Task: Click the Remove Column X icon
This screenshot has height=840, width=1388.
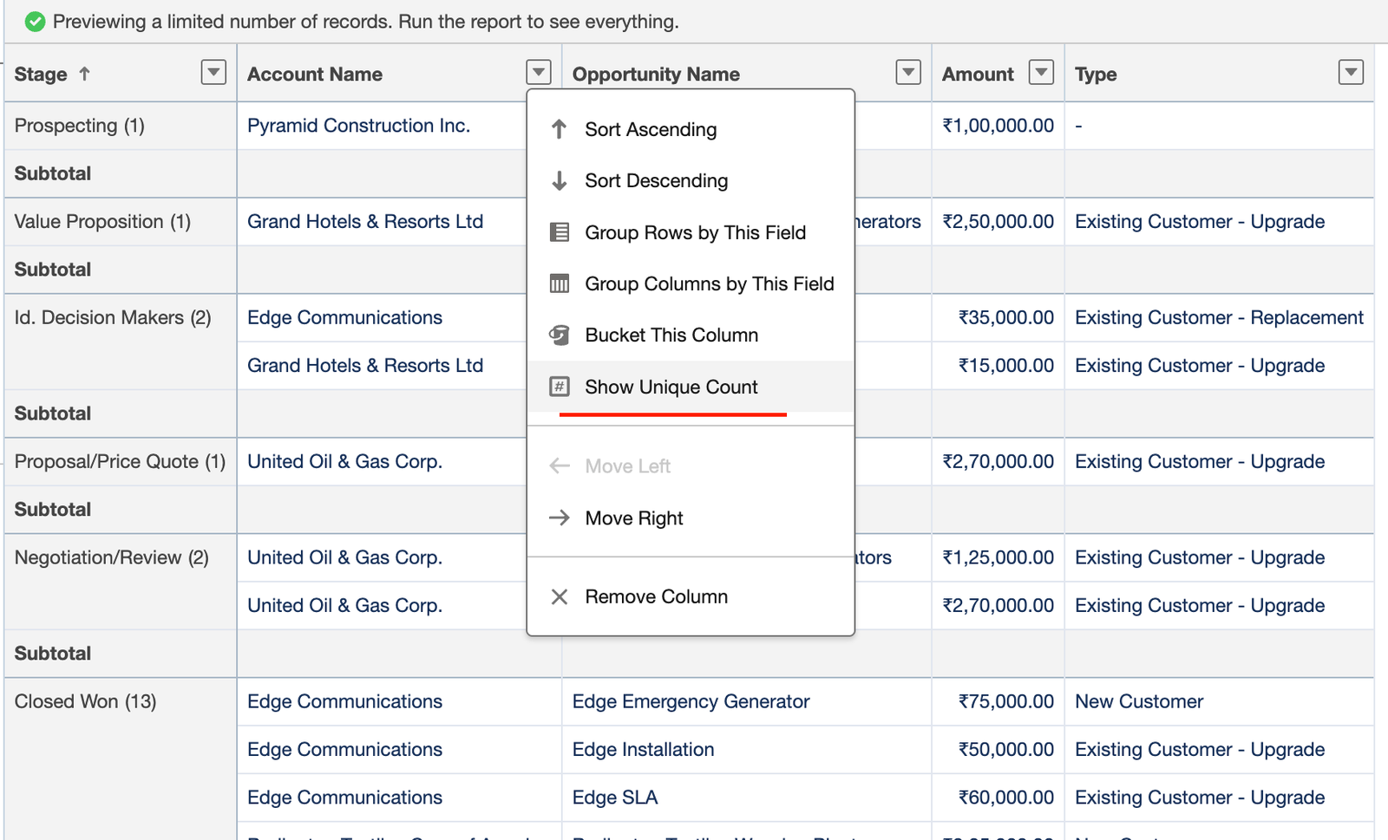Action: tap(560, 596)
